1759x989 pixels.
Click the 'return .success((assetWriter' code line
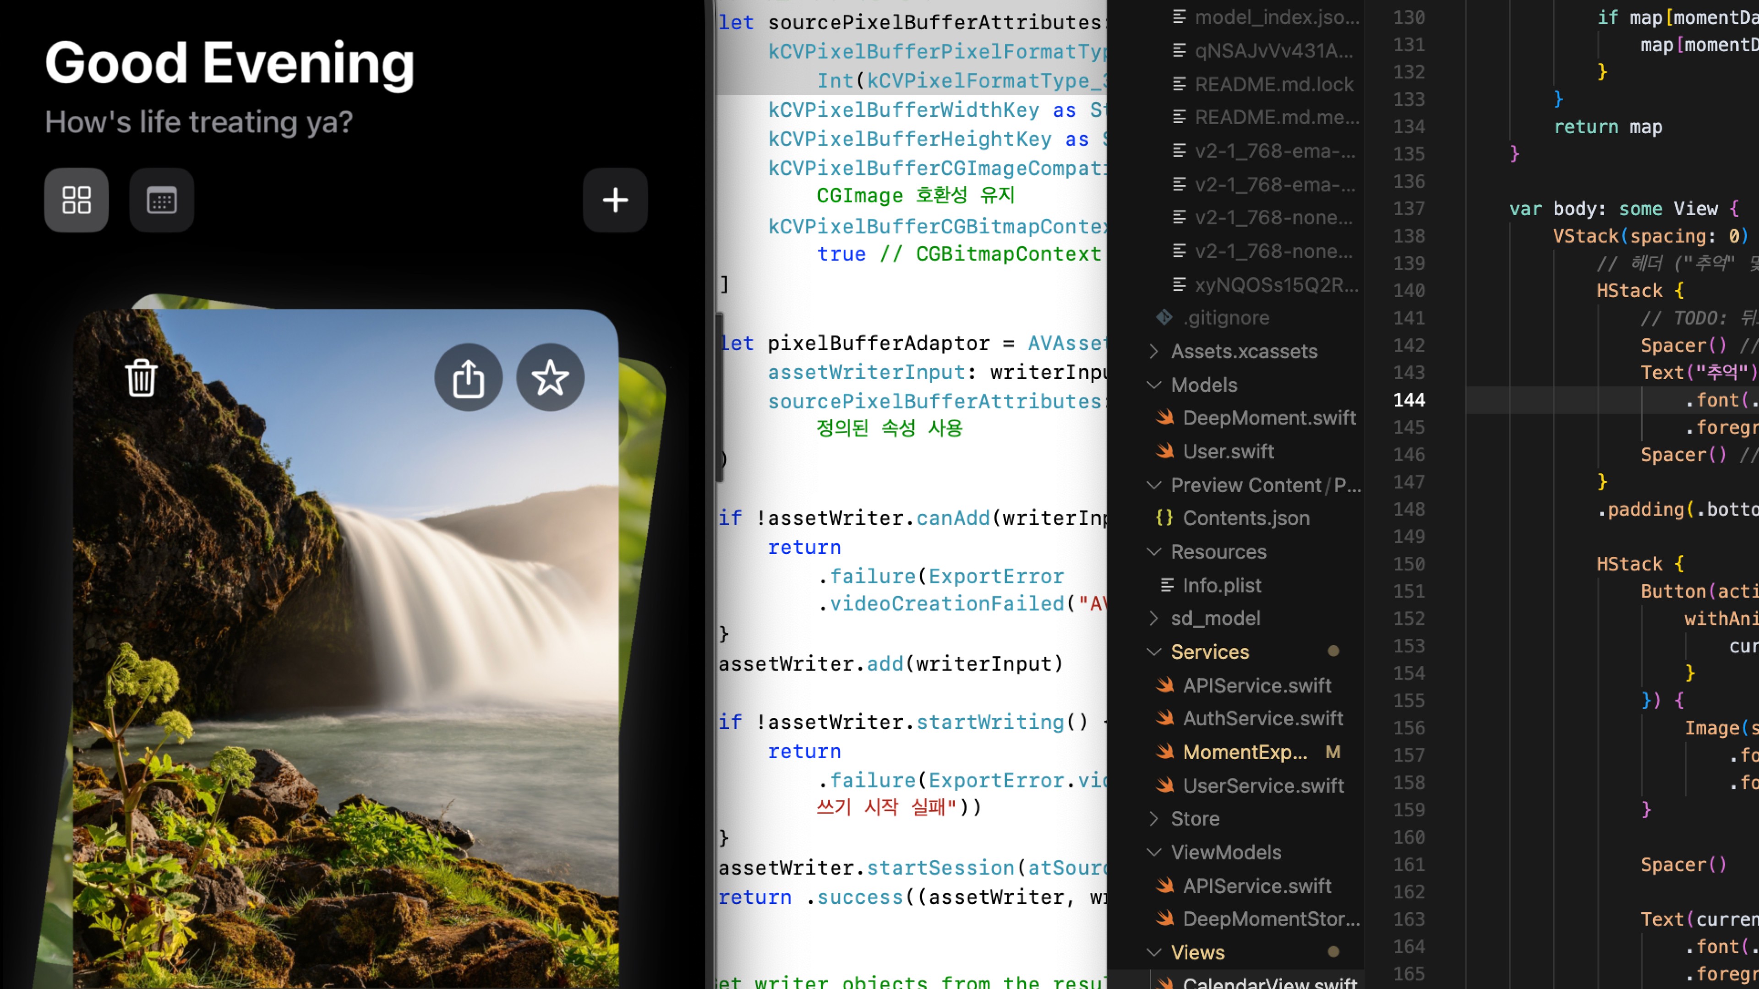[913, 897]
